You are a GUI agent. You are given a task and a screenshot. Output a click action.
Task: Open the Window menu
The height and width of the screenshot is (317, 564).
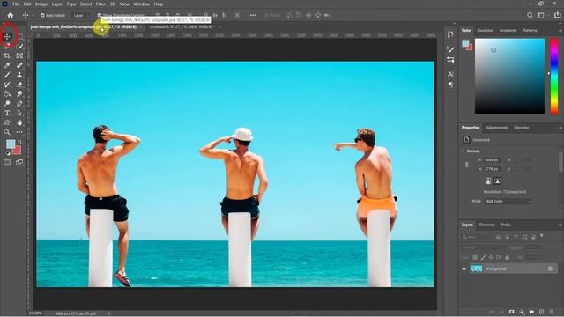point(141,4)
